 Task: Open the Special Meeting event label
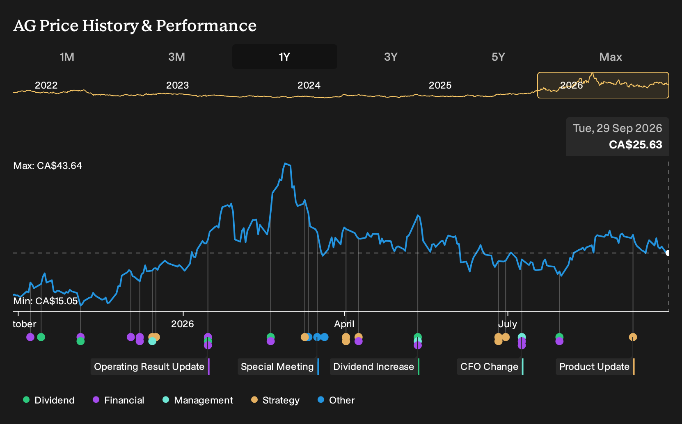[x=278, y=367]
